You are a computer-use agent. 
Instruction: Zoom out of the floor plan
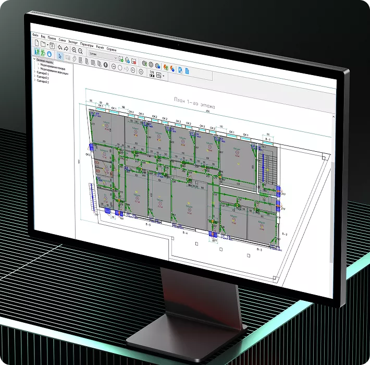click(x=80, y=51)
